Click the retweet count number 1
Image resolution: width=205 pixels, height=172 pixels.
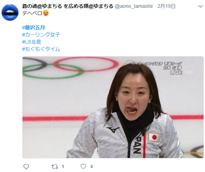click(63, 167)
